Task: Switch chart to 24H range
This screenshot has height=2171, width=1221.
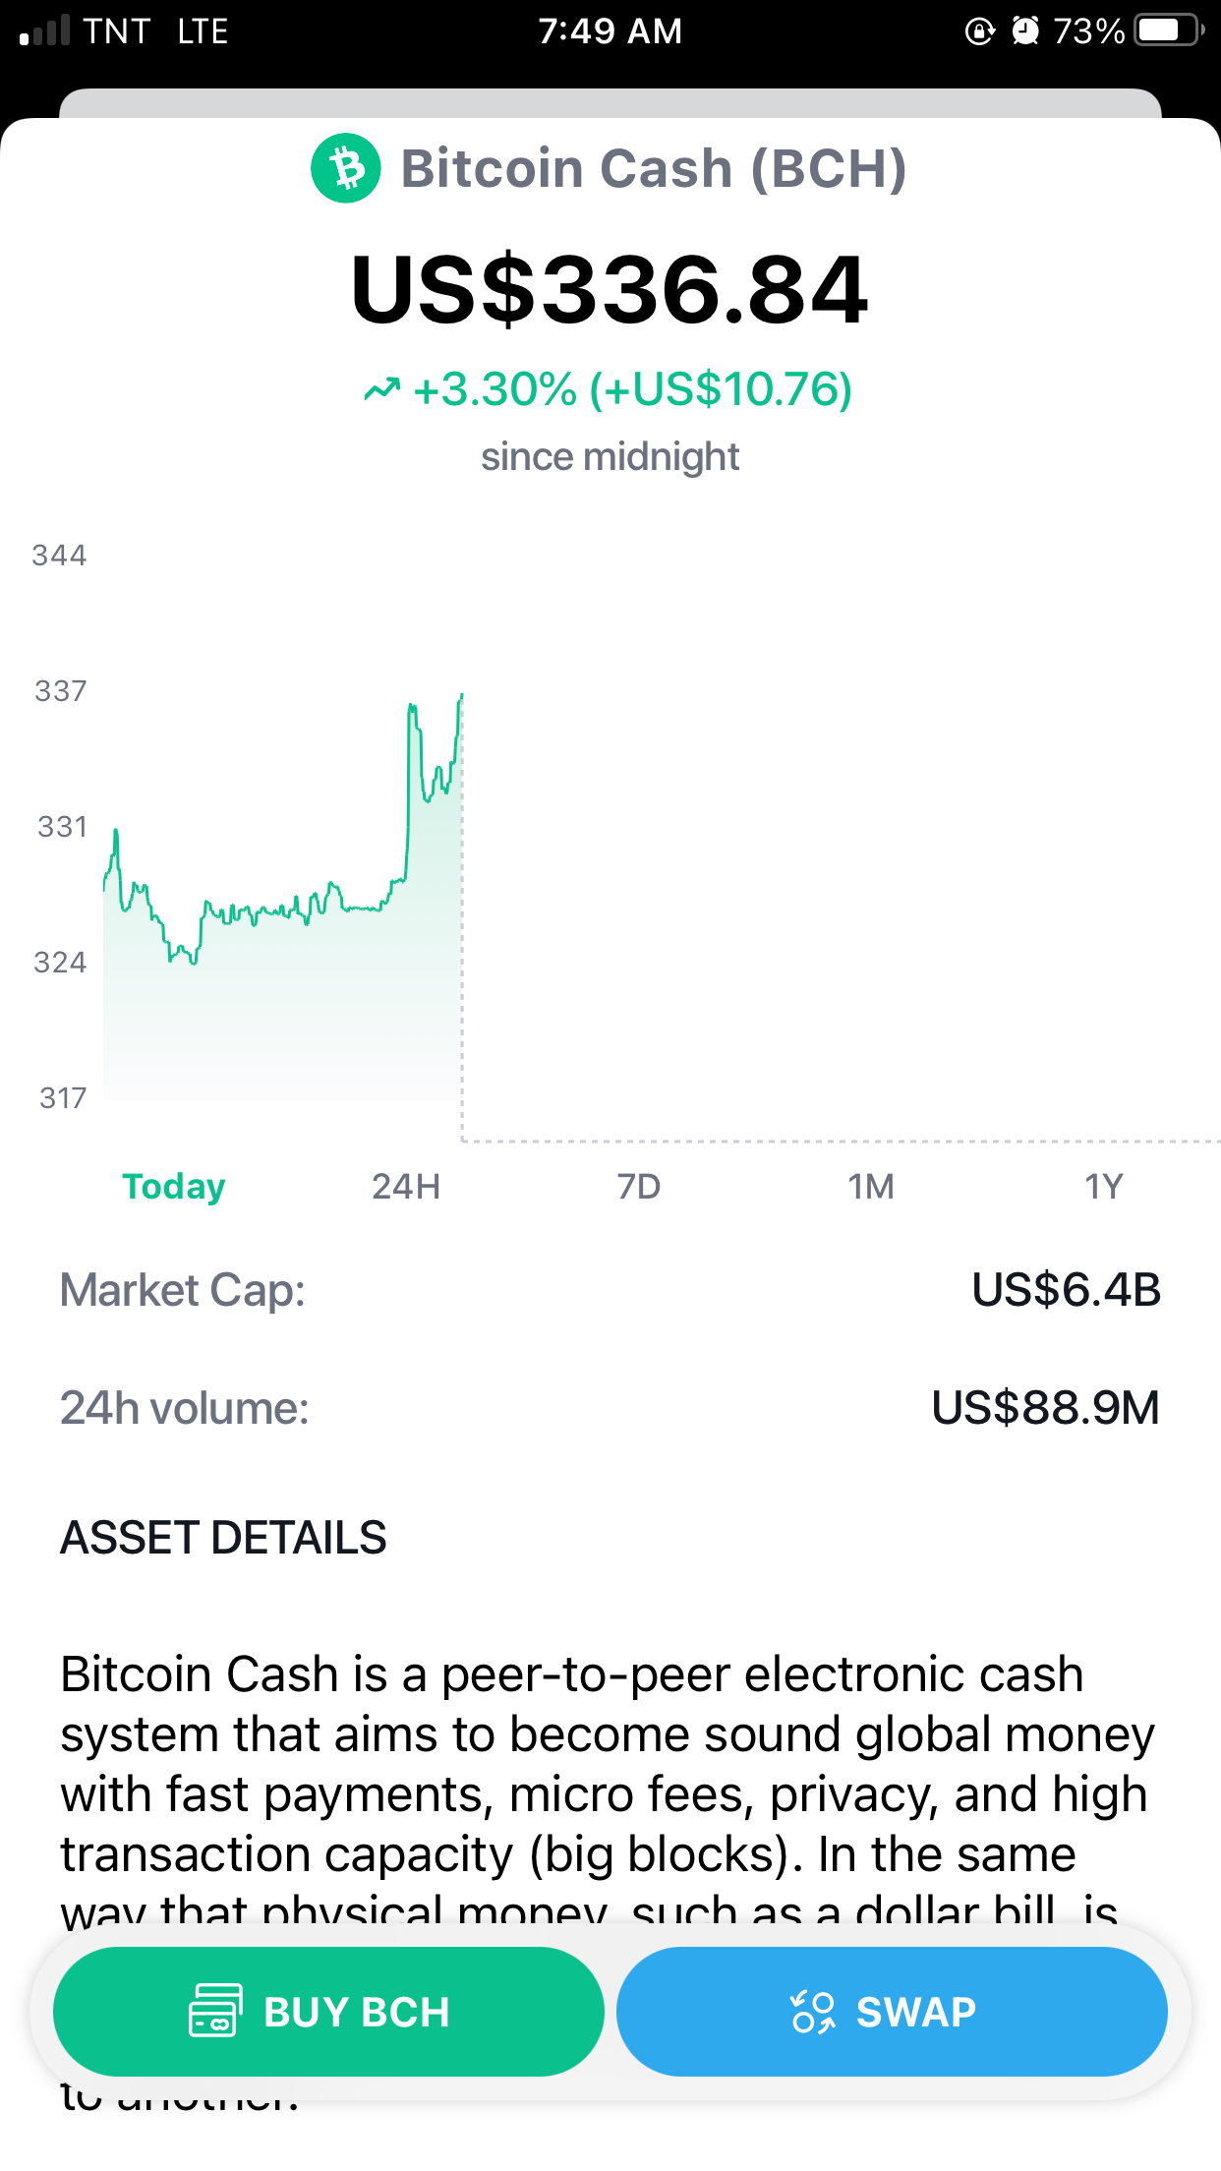Action: 406,1187
